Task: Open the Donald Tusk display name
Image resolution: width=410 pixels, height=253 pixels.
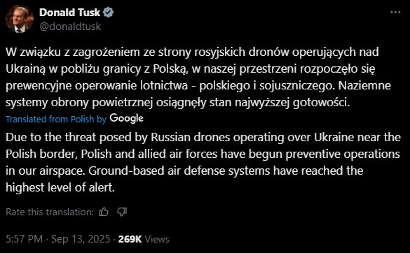Action: [69, 13]
